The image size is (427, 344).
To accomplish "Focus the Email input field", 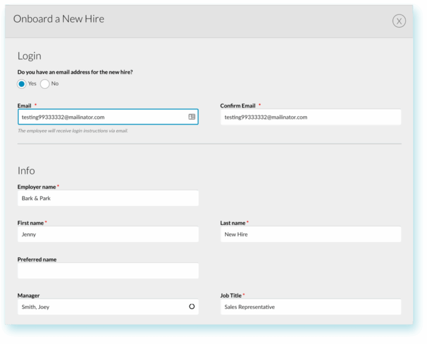I will [x=108, y=117].
